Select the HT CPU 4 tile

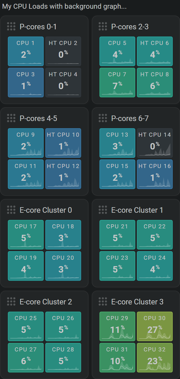click(x=63, y=82)
